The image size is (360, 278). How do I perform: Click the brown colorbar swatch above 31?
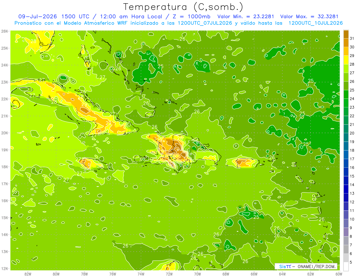tap(346, 34)
